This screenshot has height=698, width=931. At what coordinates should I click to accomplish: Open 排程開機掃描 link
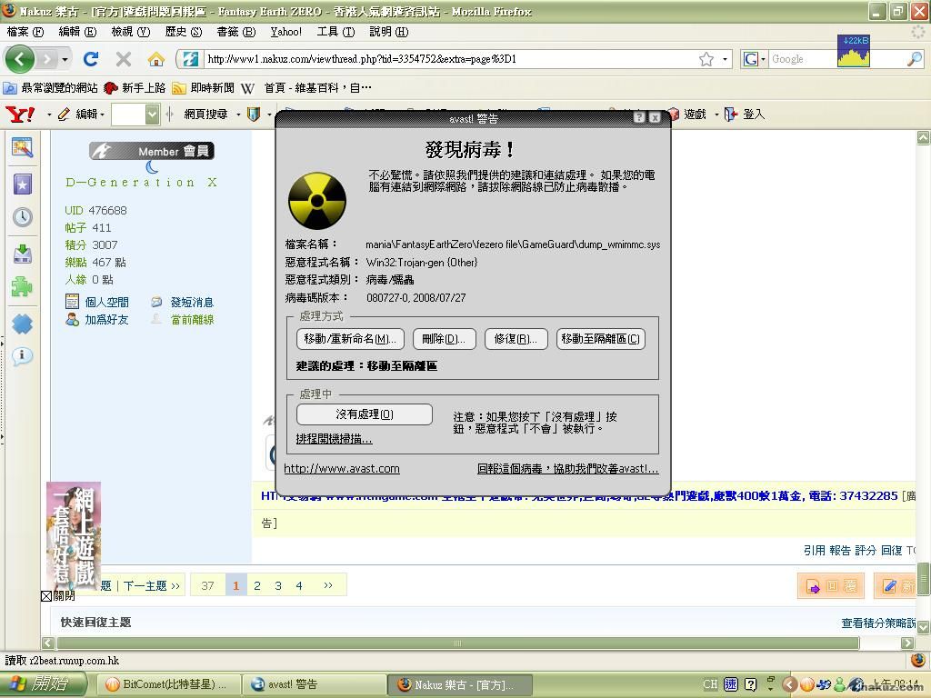[x=335, y=439]
